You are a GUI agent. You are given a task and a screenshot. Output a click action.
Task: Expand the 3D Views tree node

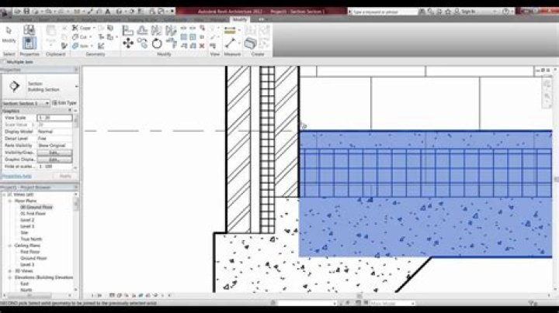pyautogui.click(x=10, y=271)
